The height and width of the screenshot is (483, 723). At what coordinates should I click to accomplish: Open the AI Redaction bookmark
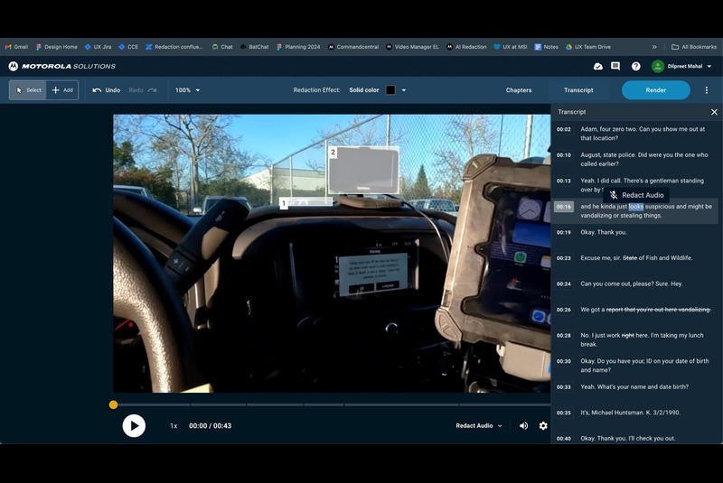(466, 47)
